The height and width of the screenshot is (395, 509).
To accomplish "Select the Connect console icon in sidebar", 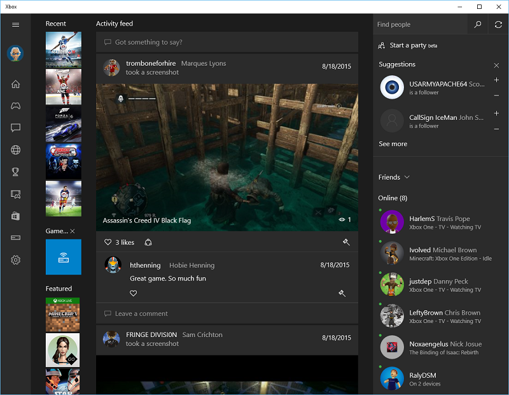I will pyautogui.click(x=15, y=238).
